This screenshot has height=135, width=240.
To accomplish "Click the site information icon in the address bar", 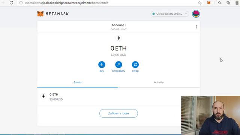I will click(x=21, y=3).
